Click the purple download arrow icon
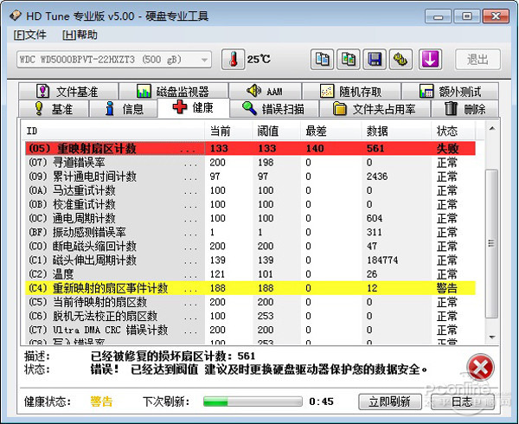Viewport: 519px width, 424px height. [431, 59]
